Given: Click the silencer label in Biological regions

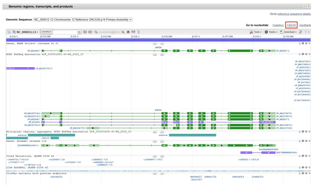Looking at the screenshot, I should tap(46, 138).
